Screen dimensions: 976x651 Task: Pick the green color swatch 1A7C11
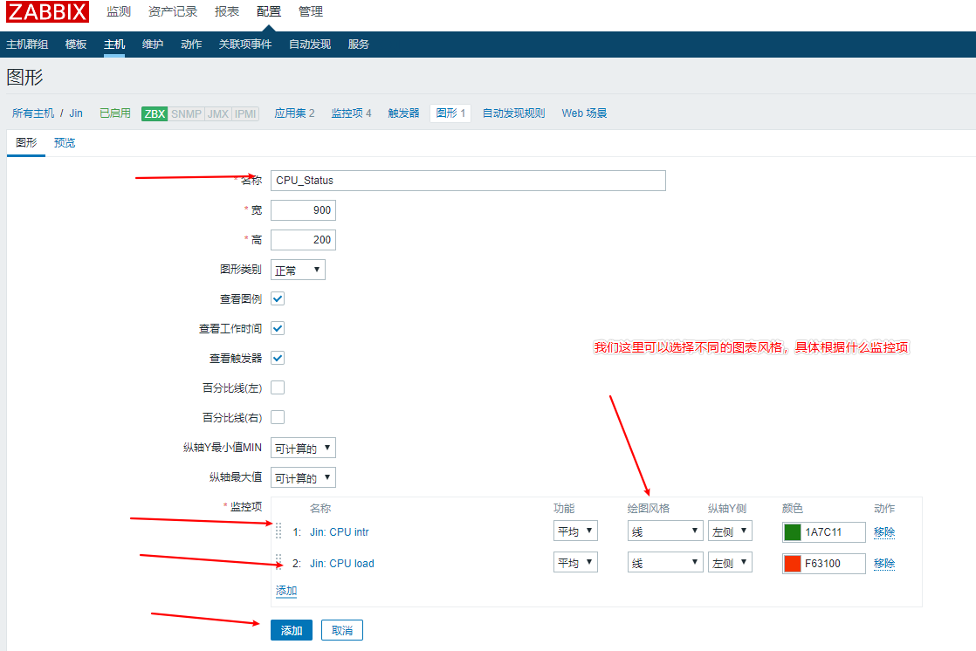pyautogui.click(x=793, y=532)
